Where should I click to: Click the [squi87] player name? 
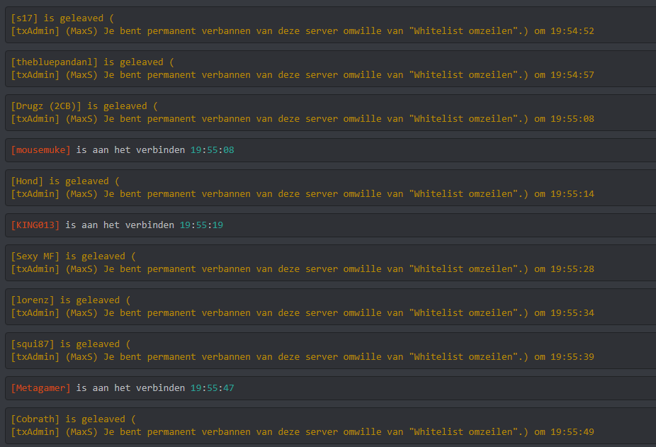pos(33,344)
